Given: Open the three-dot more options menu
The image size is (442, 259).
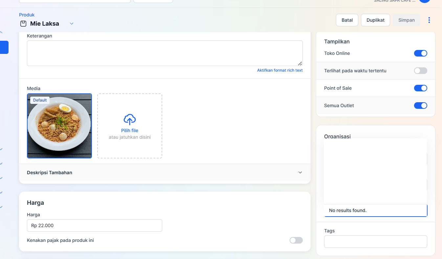Looking at the screenshot, I should click(429, 20).
